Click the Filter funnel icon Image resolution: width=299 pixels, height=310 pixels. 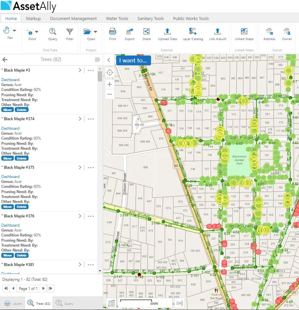[70, 32]
